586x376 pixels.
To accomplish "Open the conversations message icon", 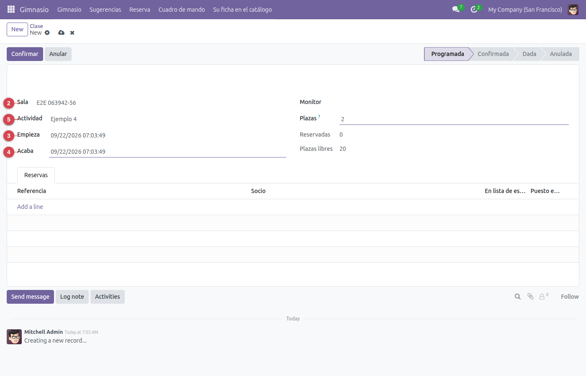I will tap(456, 9).
